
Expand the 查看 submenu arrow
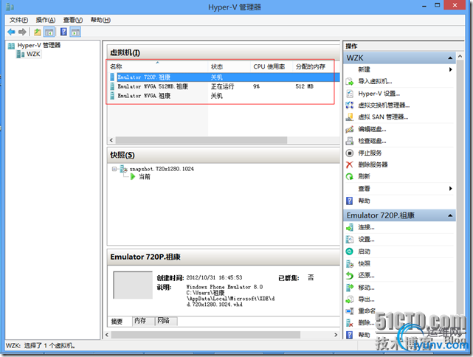point(450,188)
